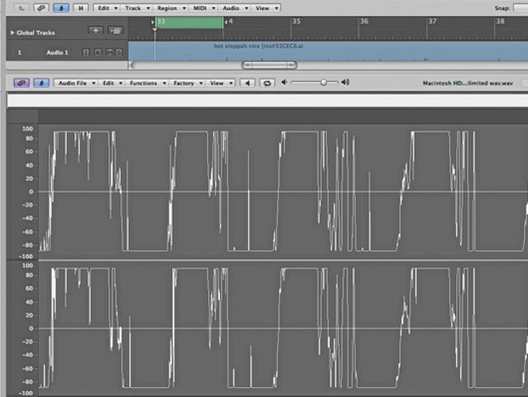
Task: Click the Snap dropdown field
Action: [x=521, y=7]
